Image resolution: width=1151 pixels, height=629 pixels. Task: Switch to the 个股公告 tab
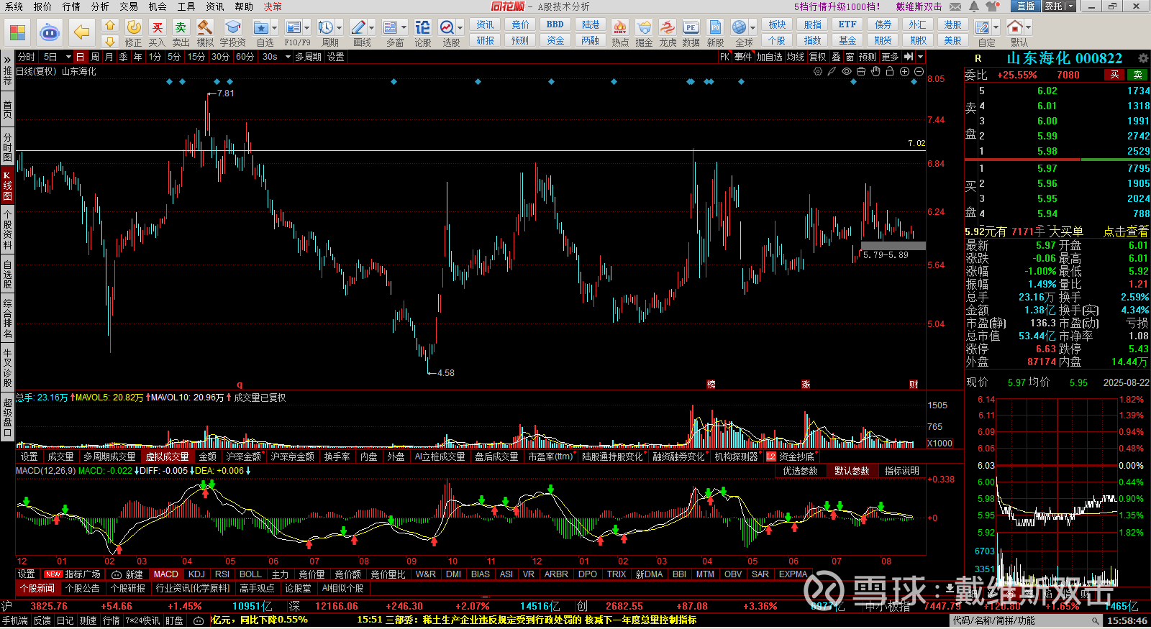click(x=83, y=588)
